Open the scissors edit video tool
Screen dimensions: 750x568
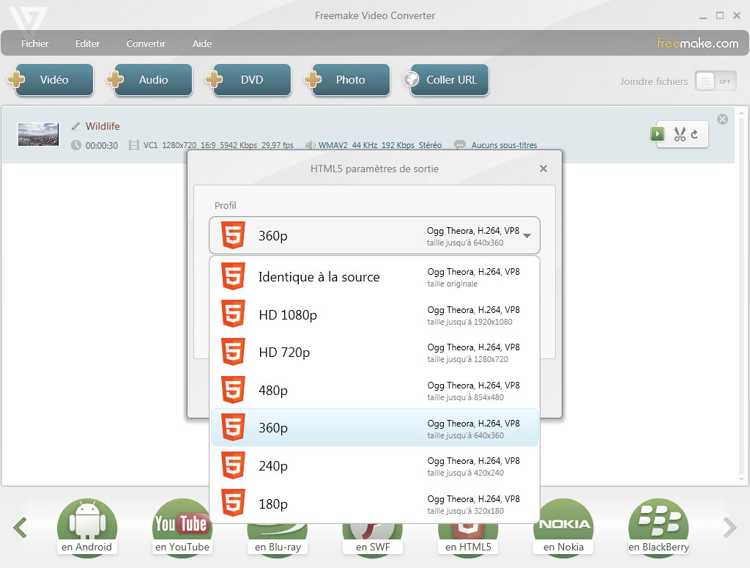coord(680,134)
